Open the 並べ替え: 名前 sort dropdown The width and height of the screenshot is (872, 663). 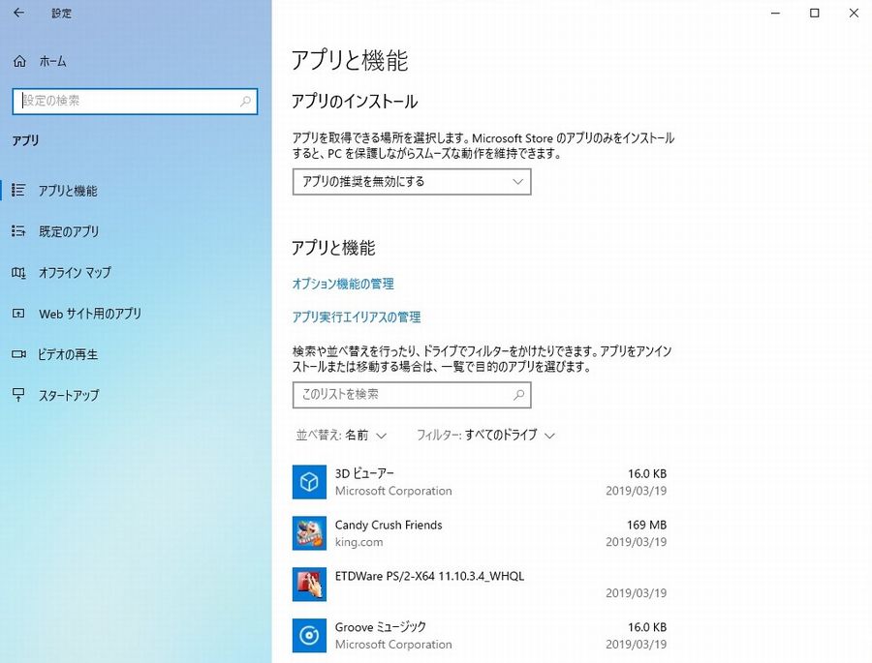tap(341, 436)
